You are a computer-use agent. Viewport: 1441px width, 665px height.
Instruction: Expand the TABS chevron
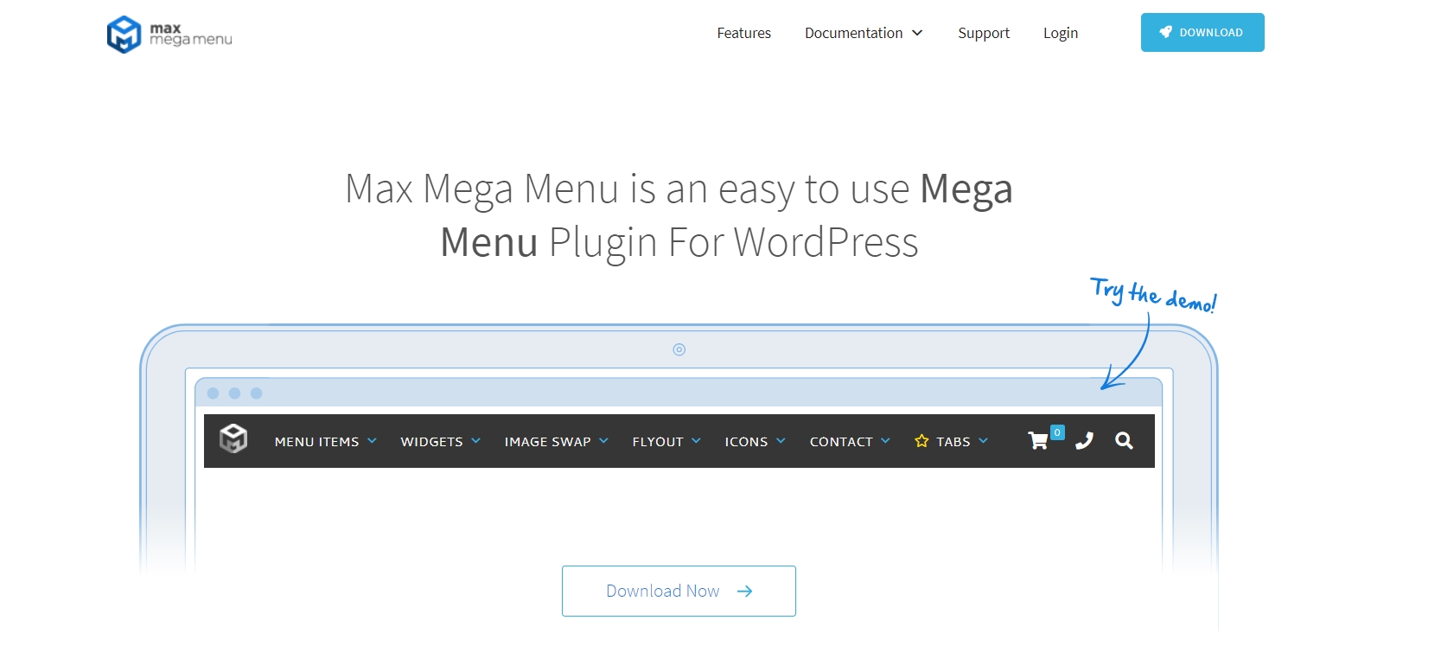click(983, 440)
